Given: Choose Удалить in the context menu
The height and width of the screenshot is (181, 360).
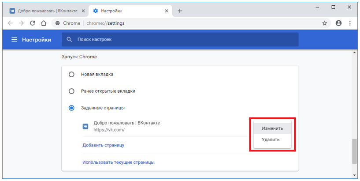Looking at the screenshot, I should [272, 140].
